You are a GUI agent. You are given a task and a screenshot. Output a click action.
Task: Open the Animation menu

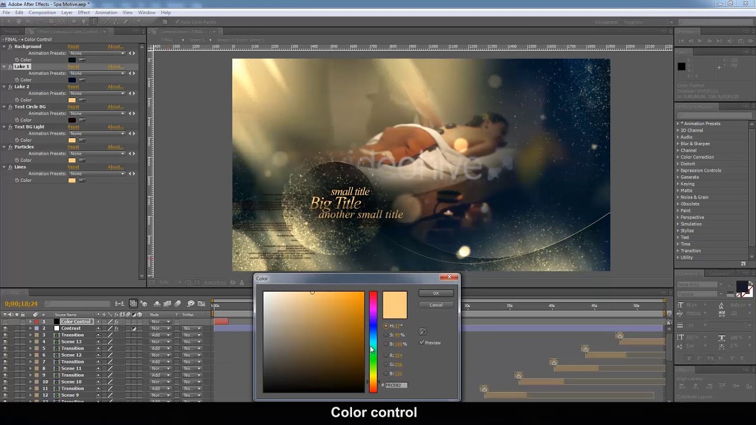[106, 12]
